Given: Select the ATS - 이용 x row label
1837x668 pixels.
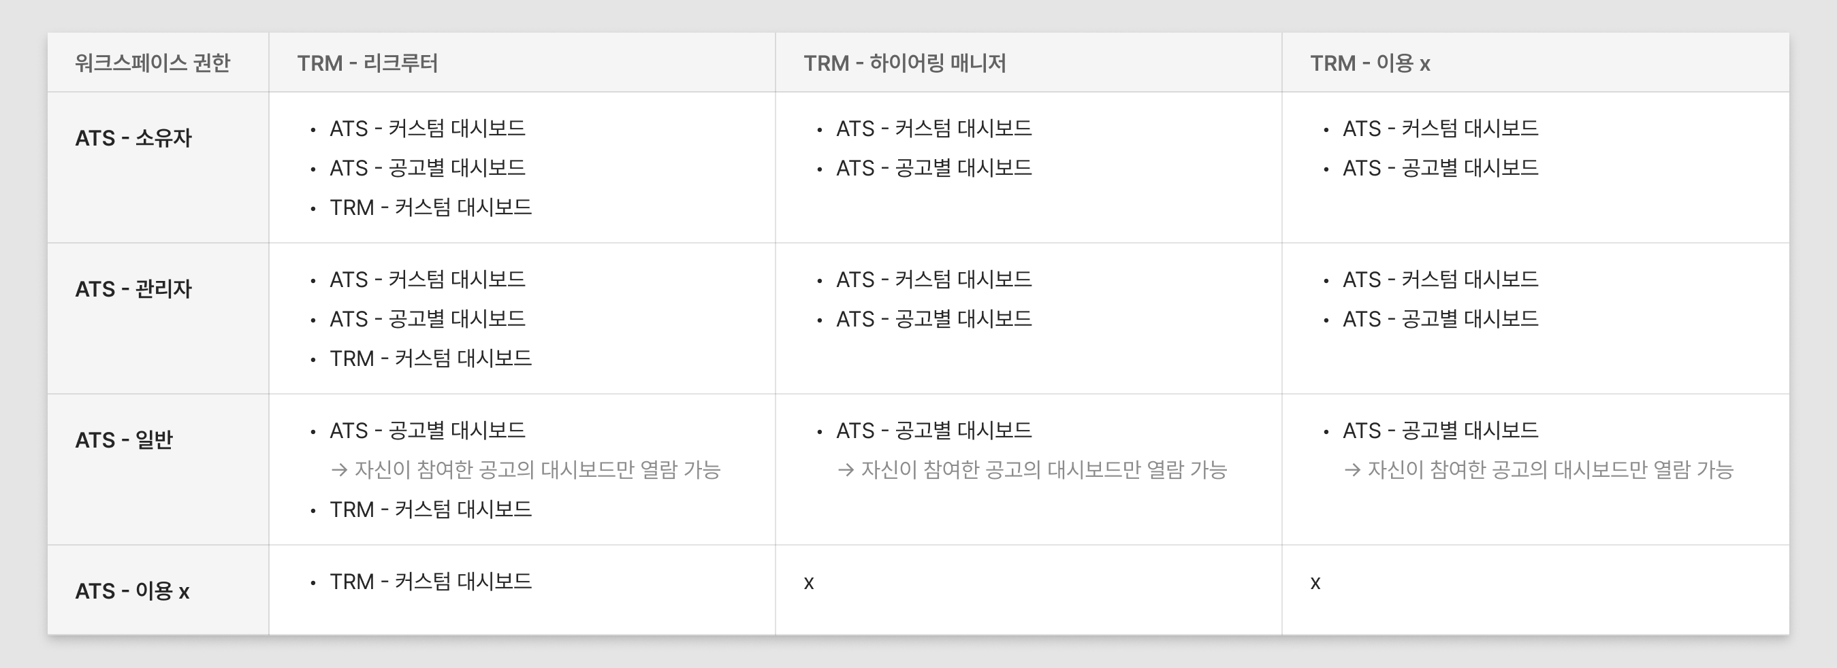Looking at the screenshot, I should 132,591.
